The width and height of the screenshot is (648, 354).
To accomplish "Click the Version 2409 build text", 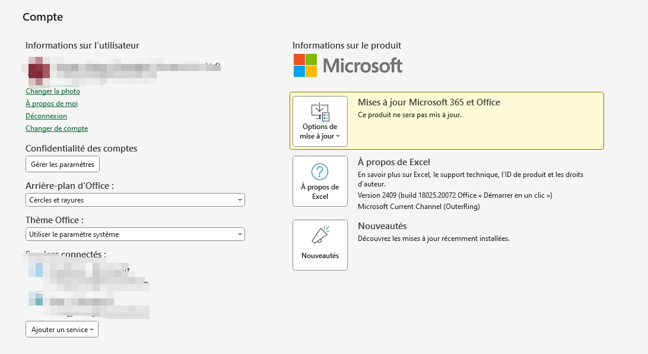I will (455, 195).
